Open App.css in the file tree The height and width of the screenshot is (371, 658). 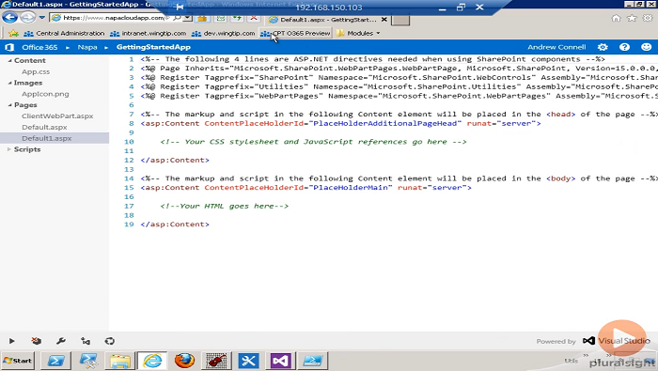(x=36, y=71)
